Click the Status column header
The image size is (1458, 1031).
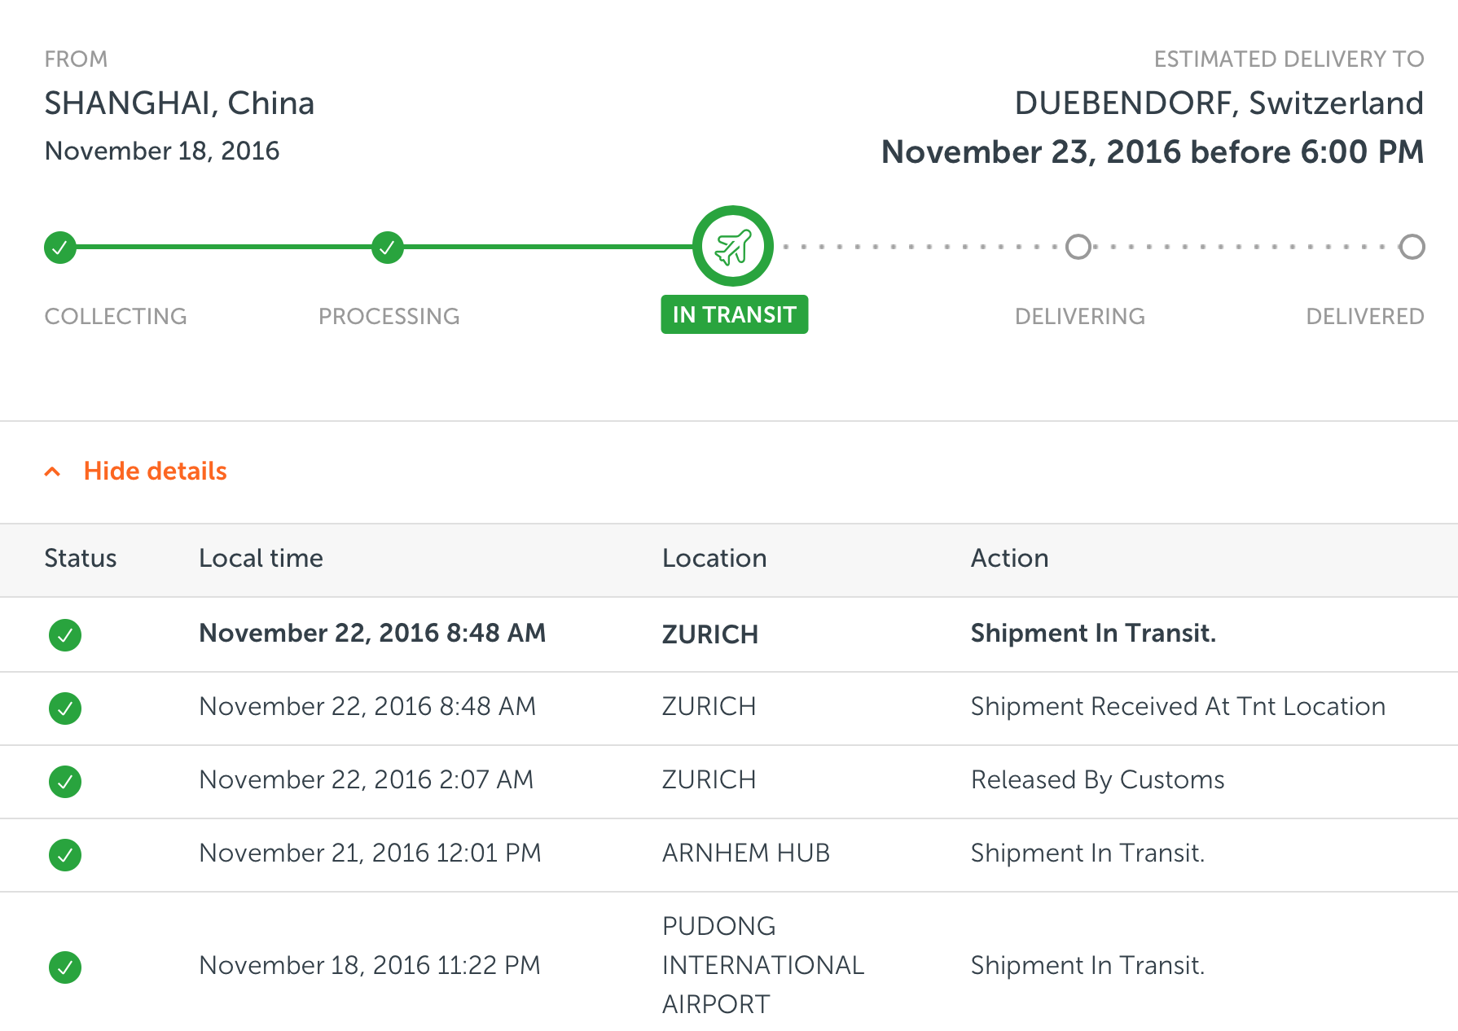pos(81,558)
